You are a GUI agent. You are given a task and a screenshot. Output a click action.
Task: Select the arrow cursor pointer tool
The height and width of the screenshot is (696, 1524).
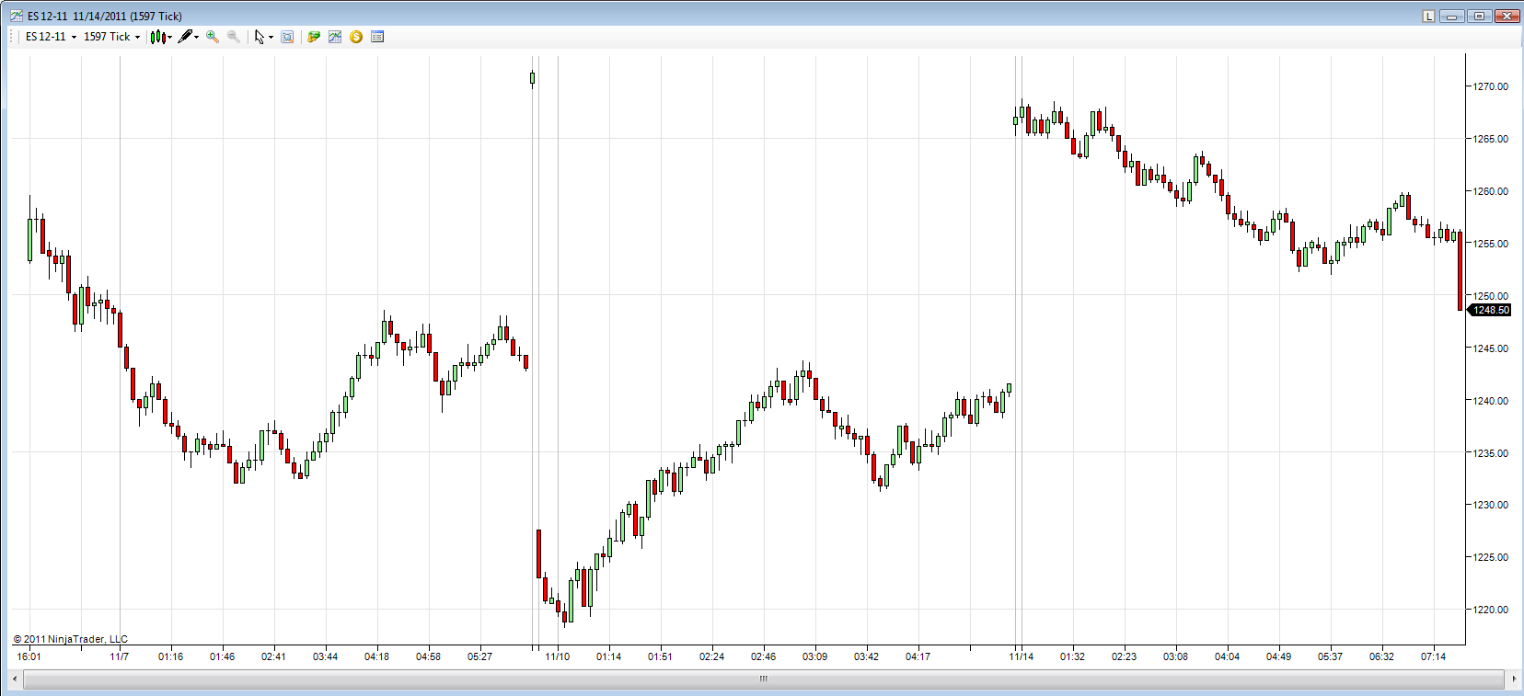[260, 37]
